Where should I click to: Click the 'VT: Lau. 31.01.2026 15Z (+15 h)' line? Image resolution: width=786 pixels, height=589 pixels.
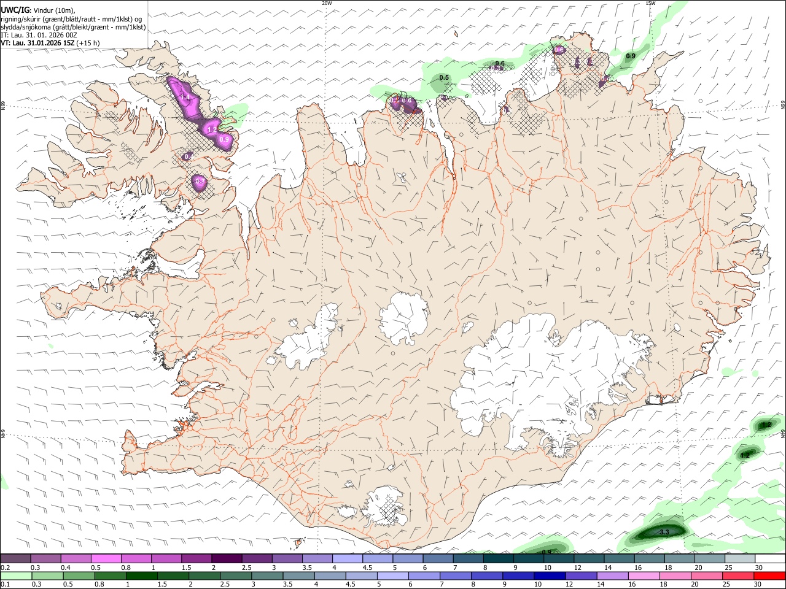50,43
